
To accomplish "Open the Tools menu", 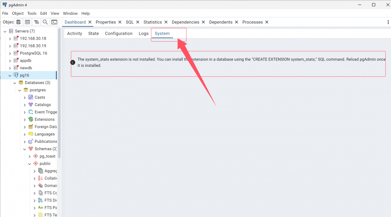I will pyautogui.click(x=32, y=13).
